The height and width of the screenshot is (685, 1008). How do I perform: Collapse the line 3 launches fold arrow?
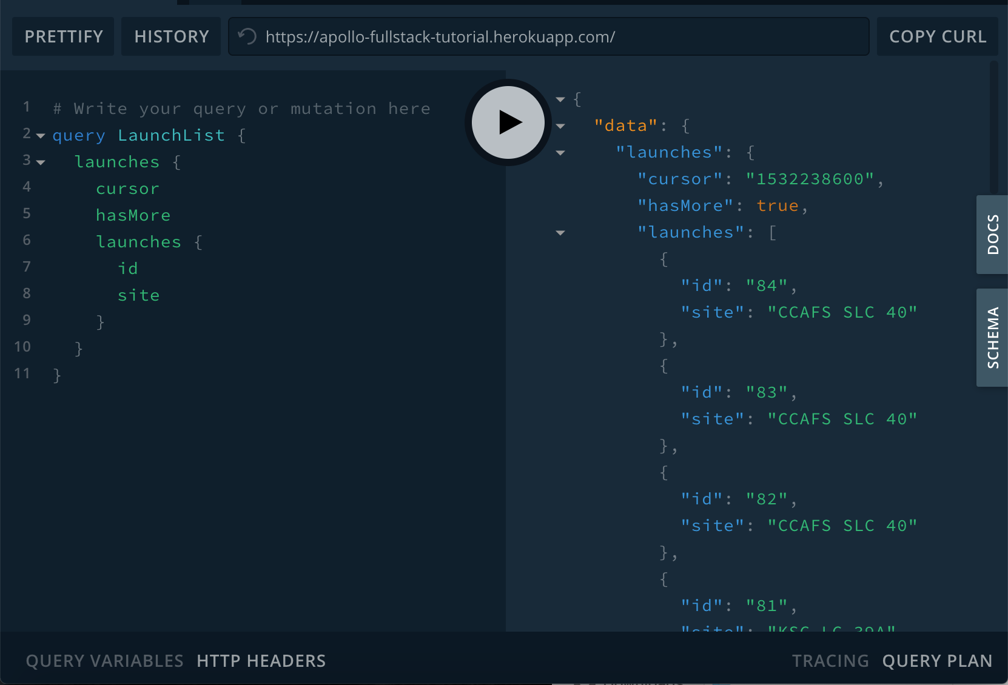tap(41, 162)
